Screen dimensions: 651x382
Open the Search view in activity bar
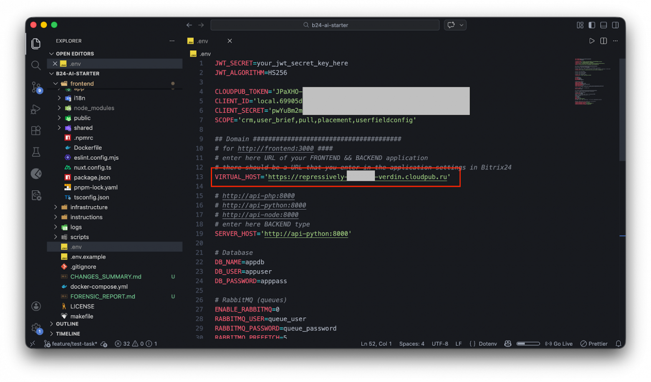coord(36,65)
